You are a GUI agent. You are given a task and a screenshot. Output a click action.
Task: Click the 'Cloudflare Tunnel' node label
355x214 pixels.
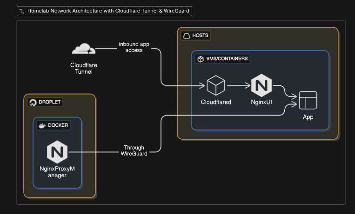pos(84,69)
